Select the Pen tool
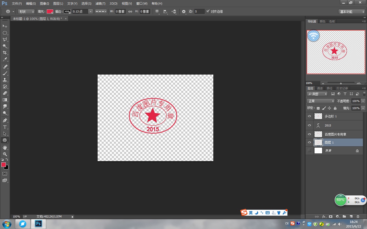This screenshot has height=229, width=367. (x=5, y=120)
